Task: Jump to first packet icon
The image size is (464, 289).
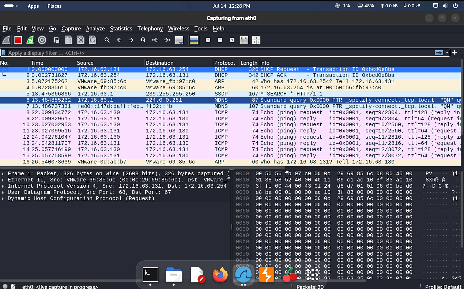Action: (155, 40)
